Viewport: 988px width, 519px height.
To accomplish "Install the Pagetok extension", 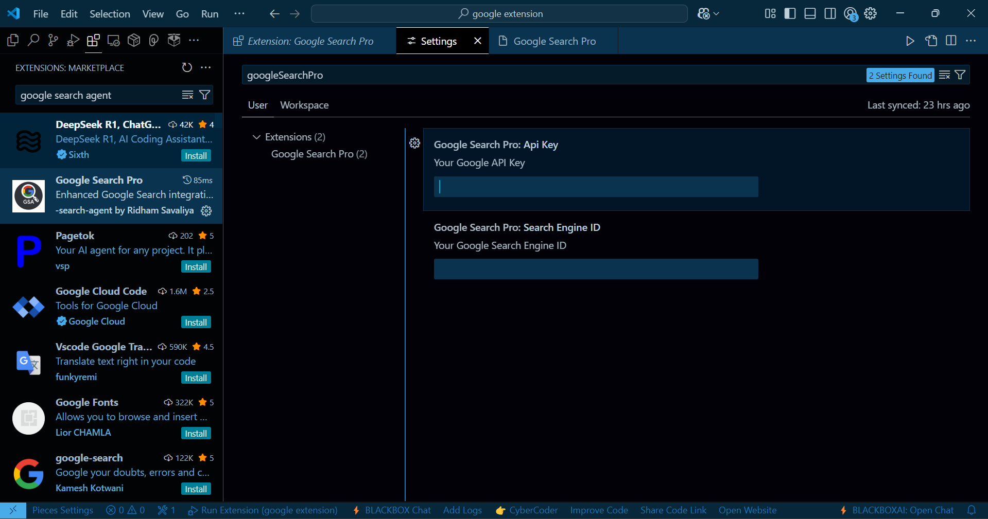I will pos(196,266).
